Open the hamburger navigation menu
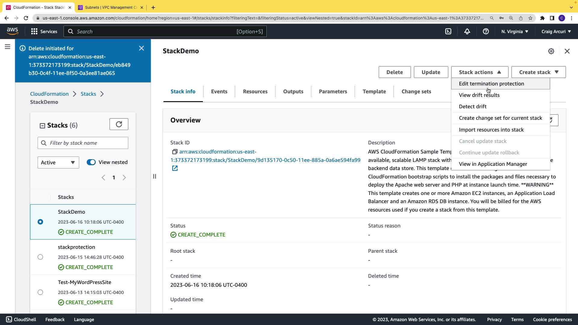578x325 pixels. point(8,47)
